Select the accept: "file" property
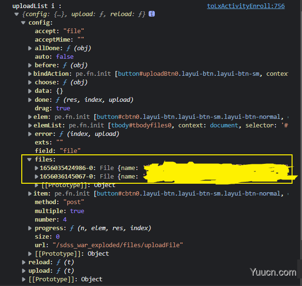The width and height of the screenshot is (302, 286). click(x=59, y=31)
